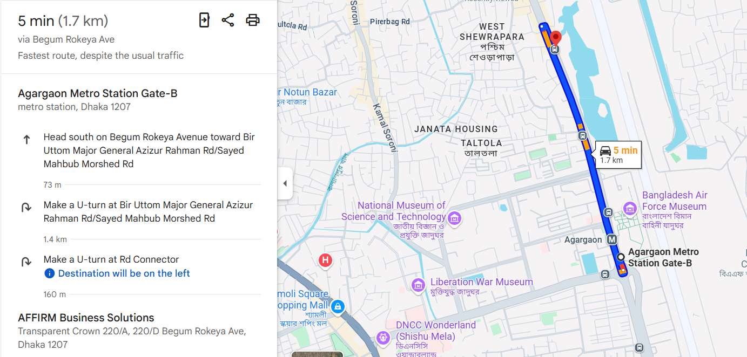Viewport: 747px width, 357px height.
Task: Open the Bangladesh Air Force Museum marker
Action: [629, 208]
